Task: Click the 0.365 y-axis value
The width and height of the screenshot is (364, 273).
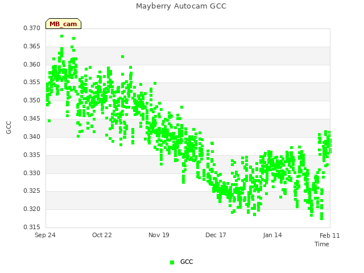Action: [x=32, y=46]
